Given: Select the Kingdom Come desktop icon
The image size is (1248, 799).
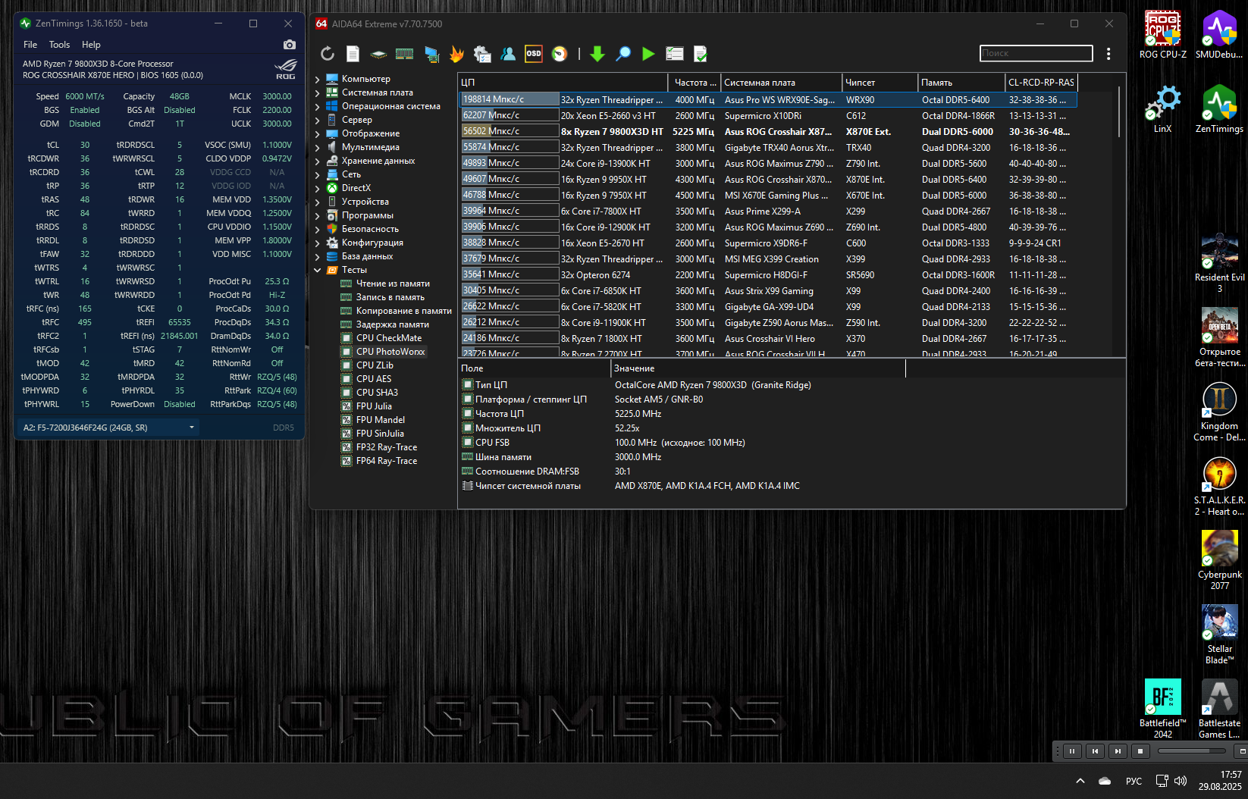Looking at the screenshot, I should [x=1219, y=412].
